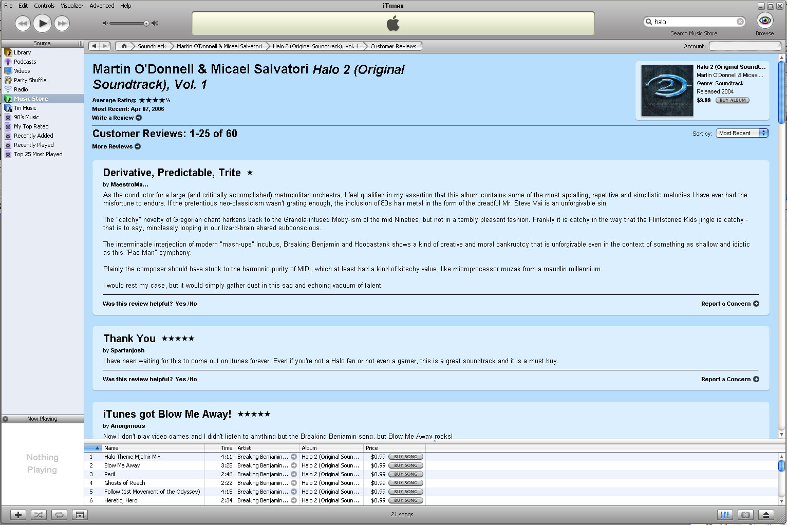The image size is (787, 525).
Task: Click arrow beside Blow Me Away artist
Action: pos(294,465)
